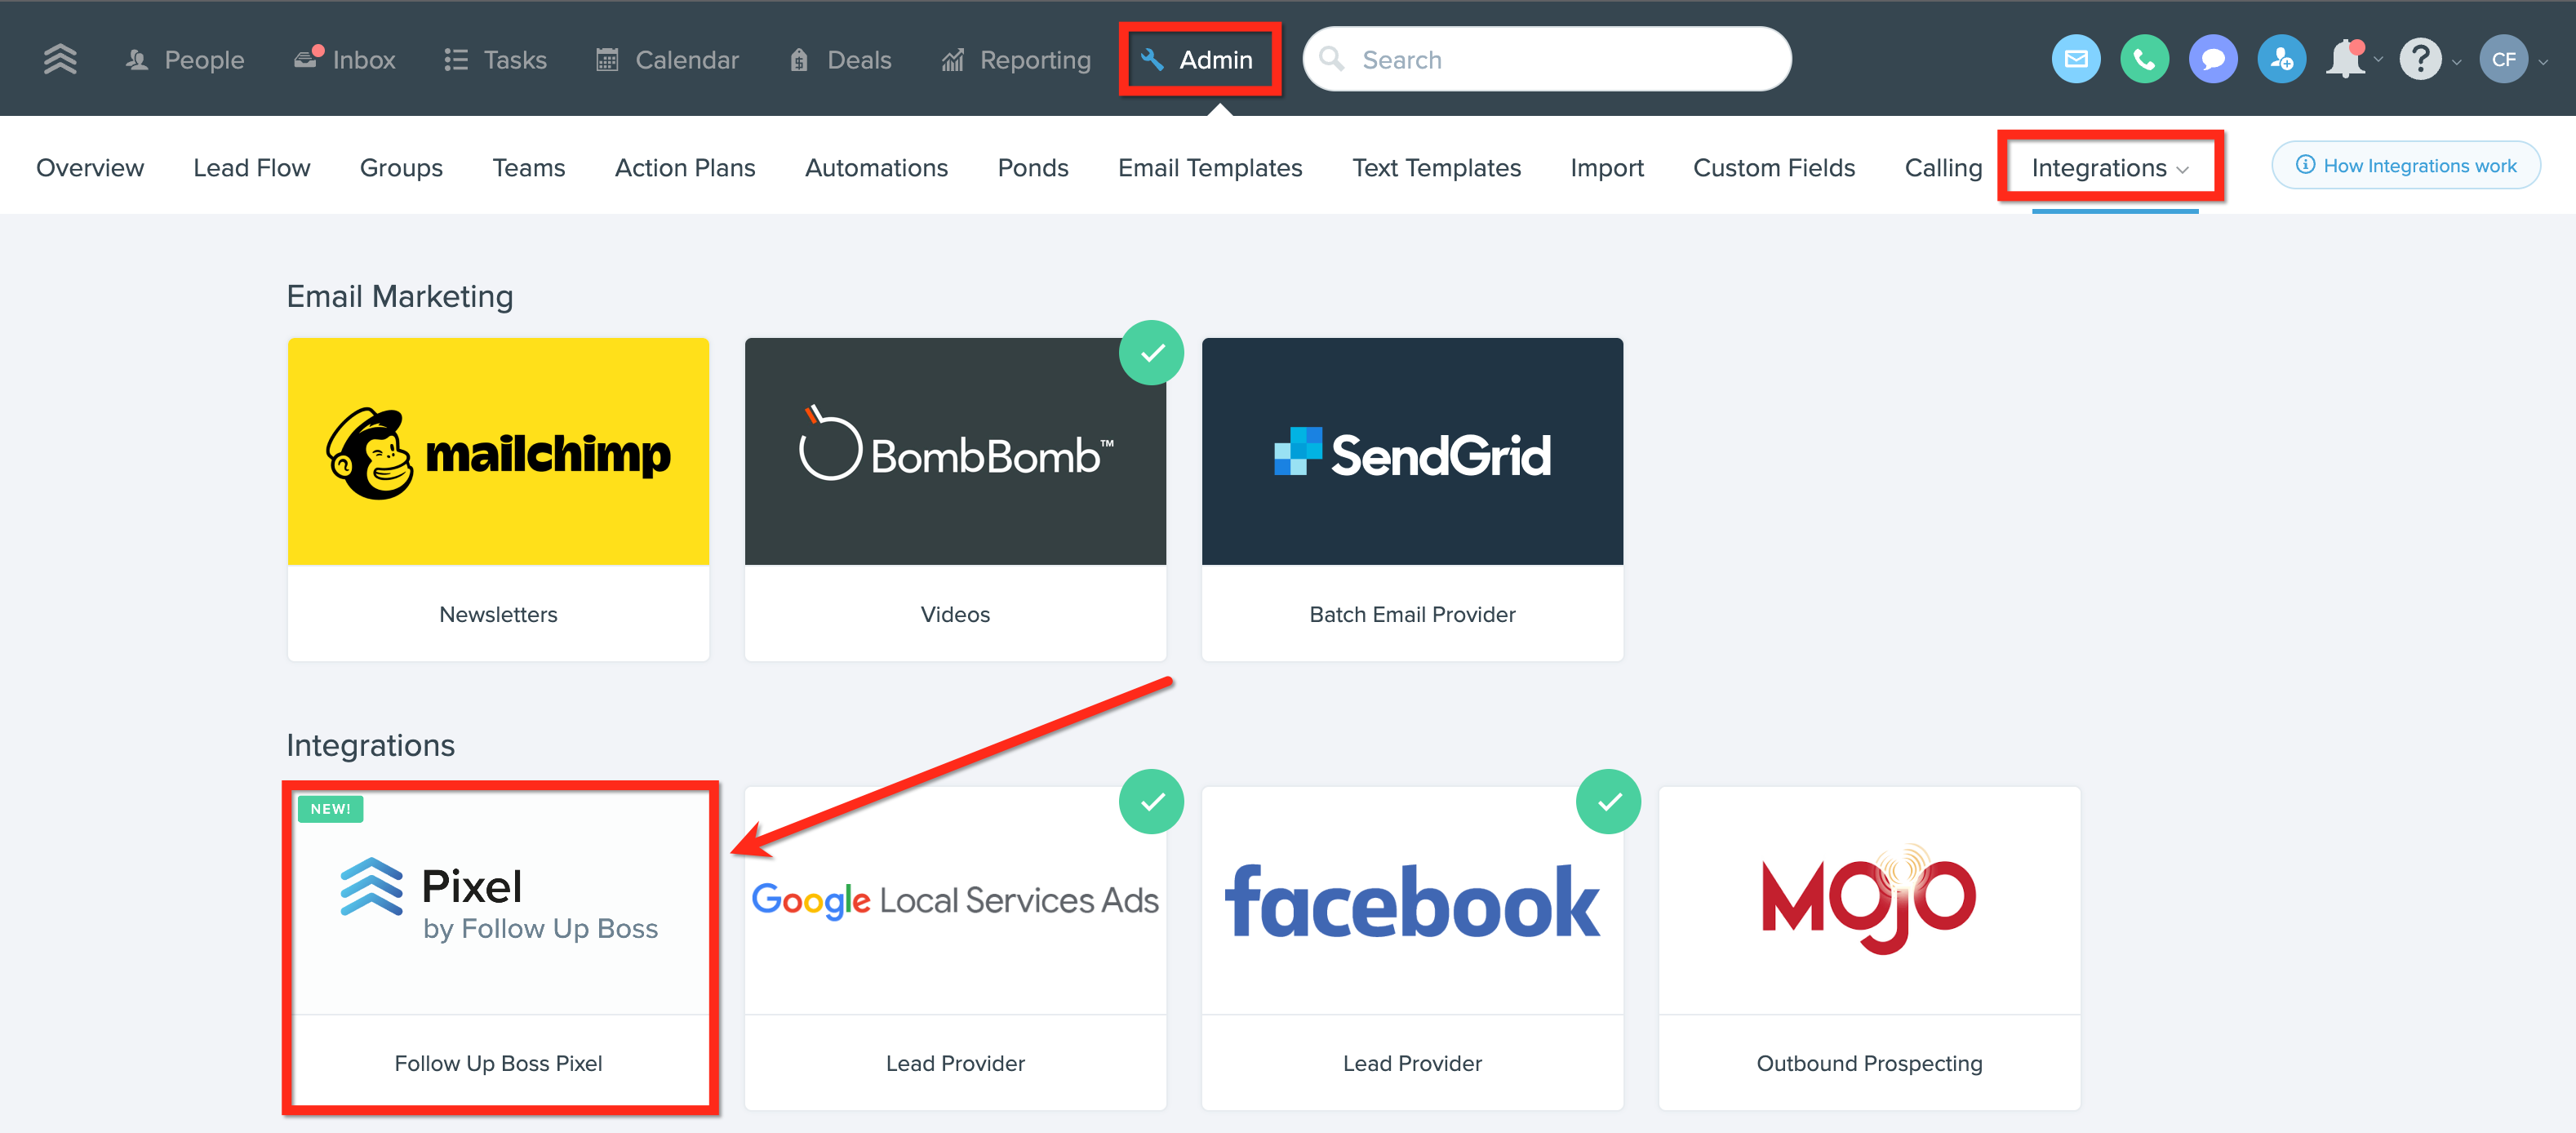The height and width of the screenshot is (1133, 2576).
Task: Click the Follow Up Boss logo icon
Action: pyautogui.click(x=60, y=60)
